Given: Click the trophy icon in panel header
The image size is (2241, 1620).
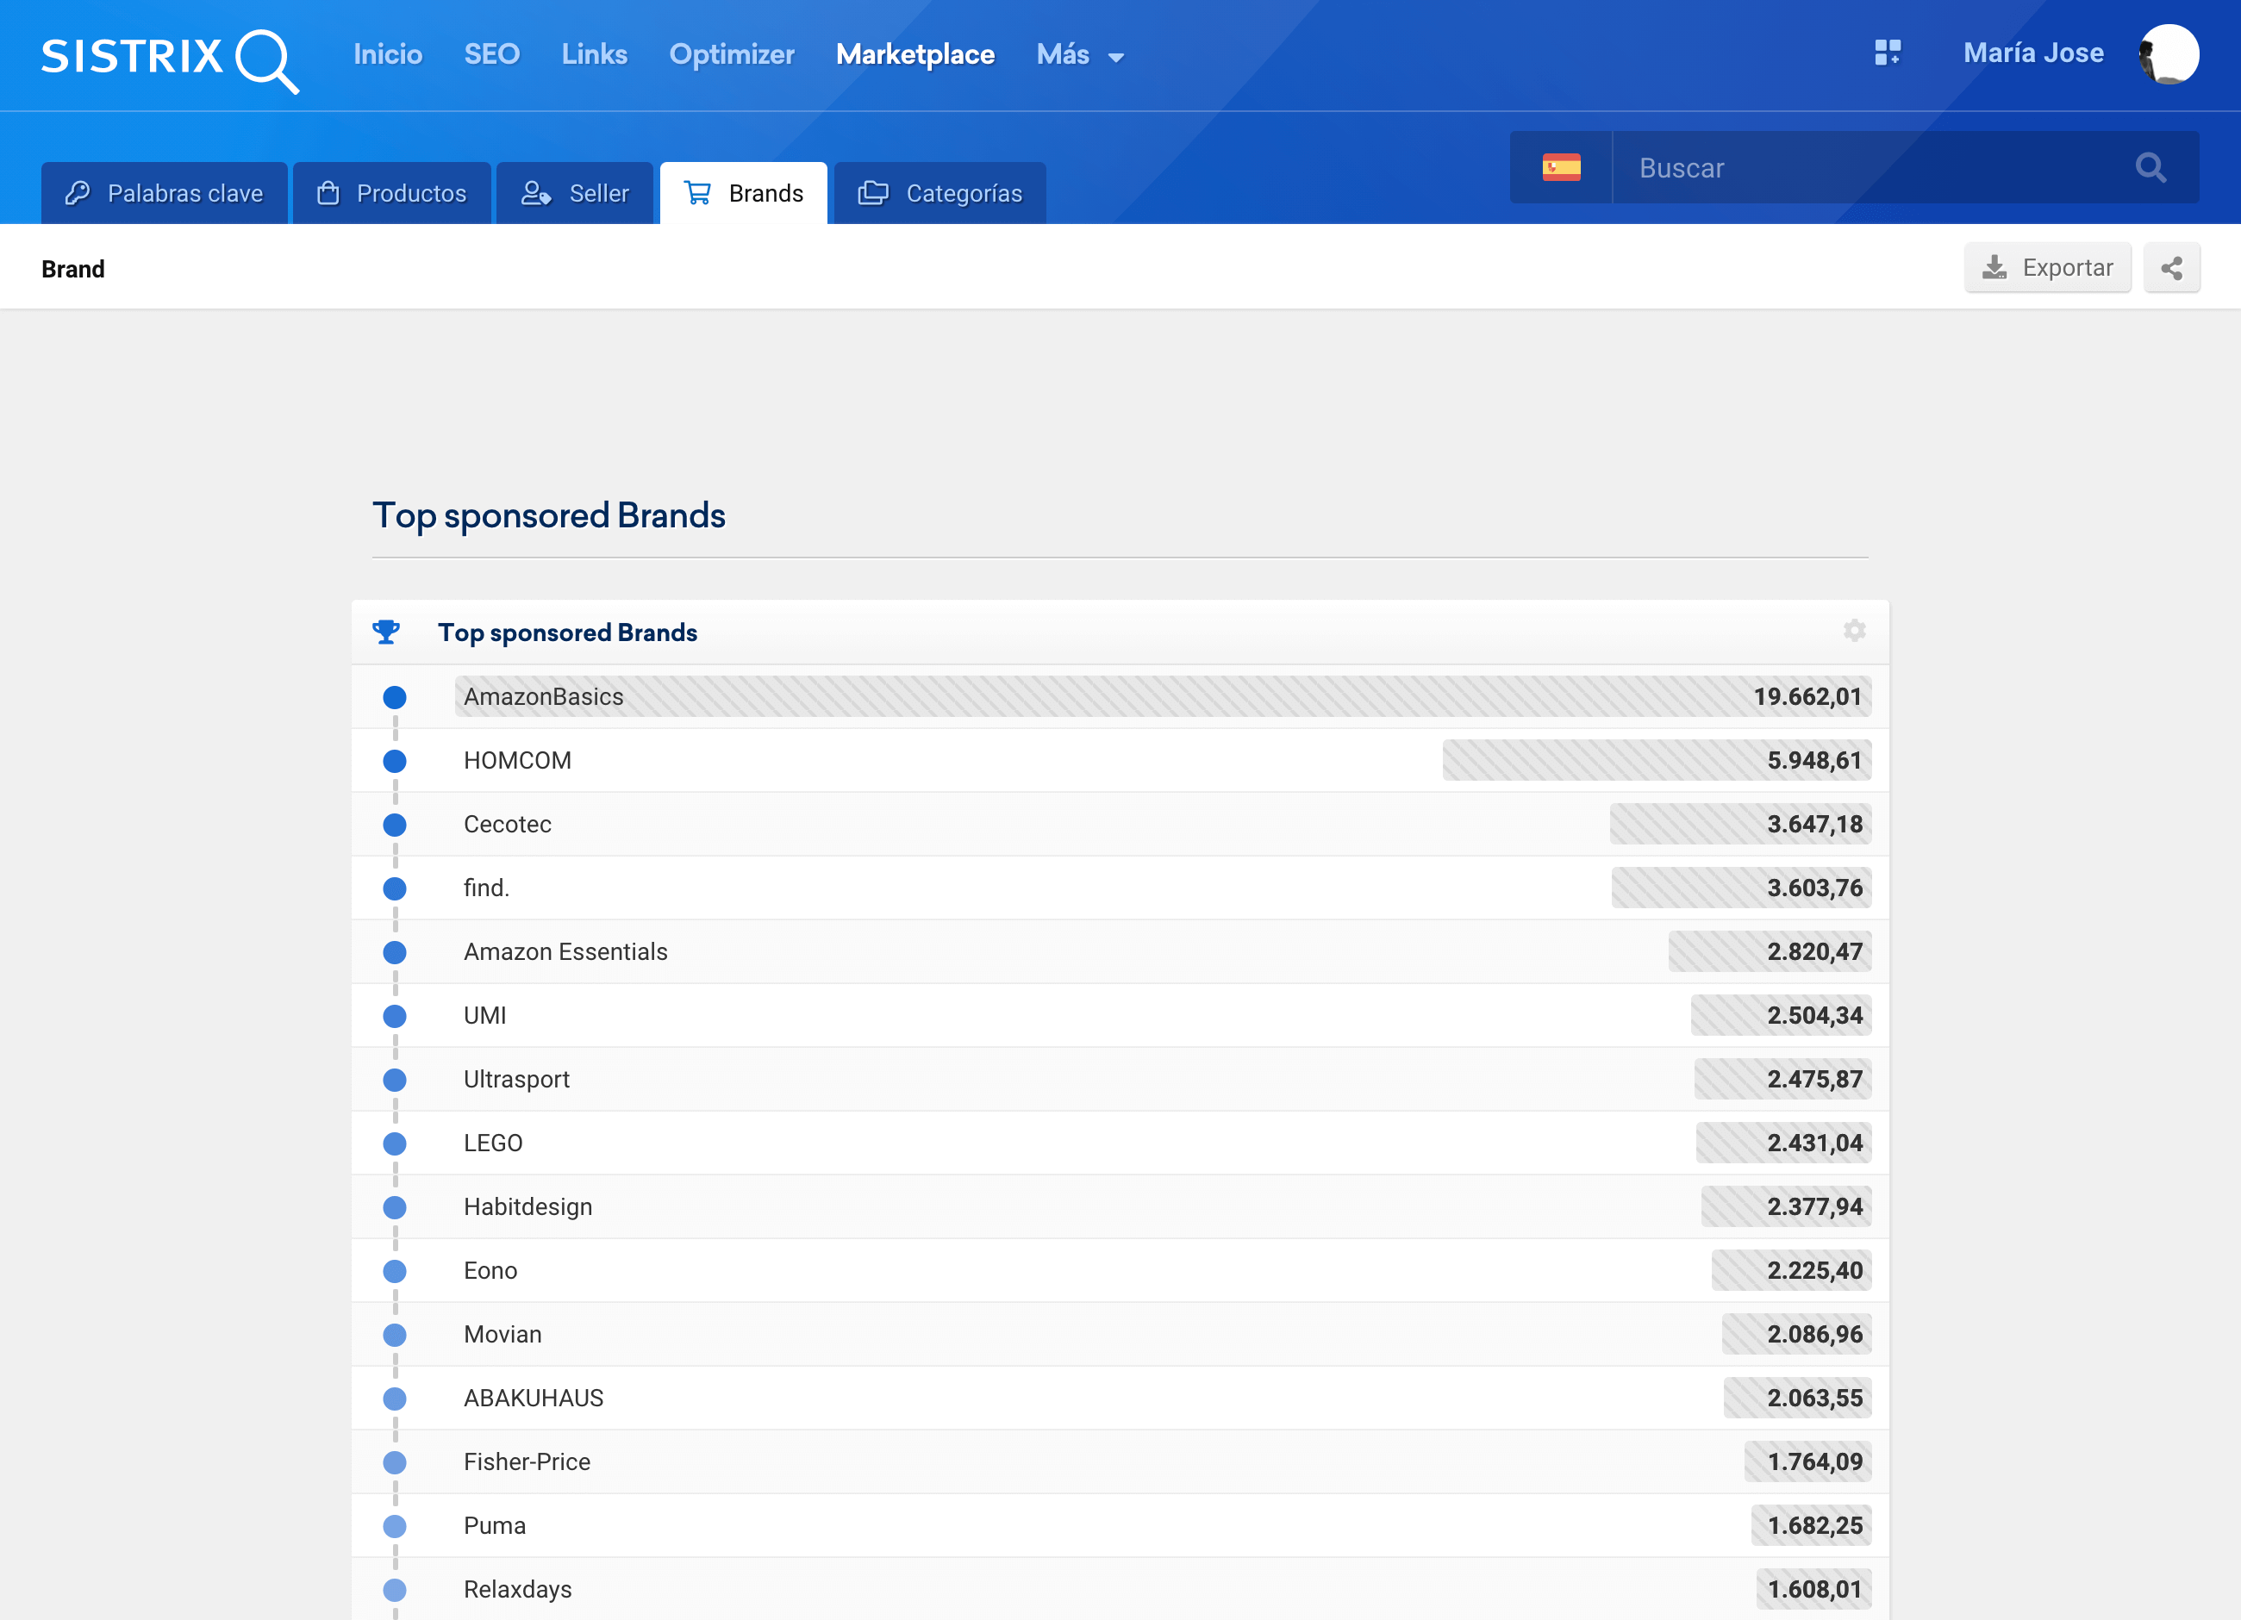Looking at the screenshot, I should point(386,632).
